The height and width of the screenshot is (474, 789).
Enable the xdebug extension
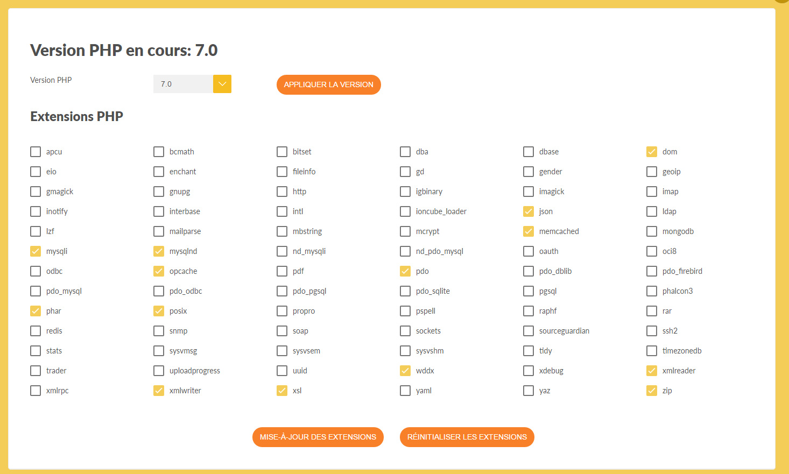coord(529,370)
